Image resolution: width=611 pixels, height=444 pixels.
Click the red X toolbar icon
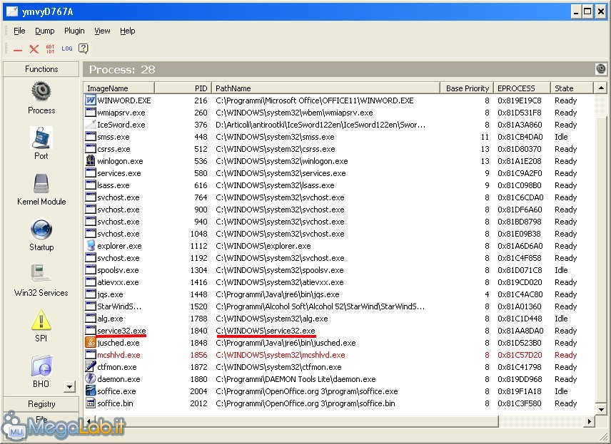pos(34,49)
